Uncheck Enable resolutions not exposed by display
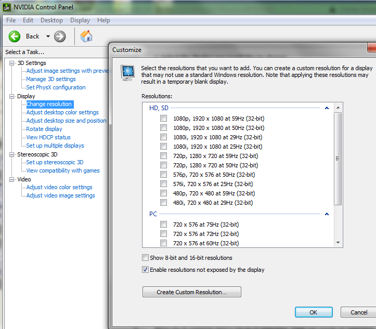Viewport: 376px width, 329px height. (x=145, y=270)
